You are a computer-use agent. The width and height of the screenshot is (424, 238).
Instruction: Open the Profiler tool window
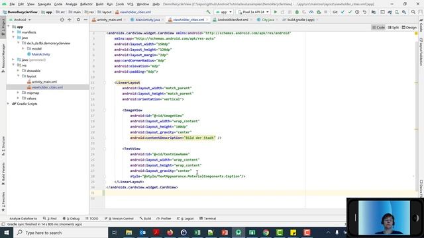click(164, 218)
